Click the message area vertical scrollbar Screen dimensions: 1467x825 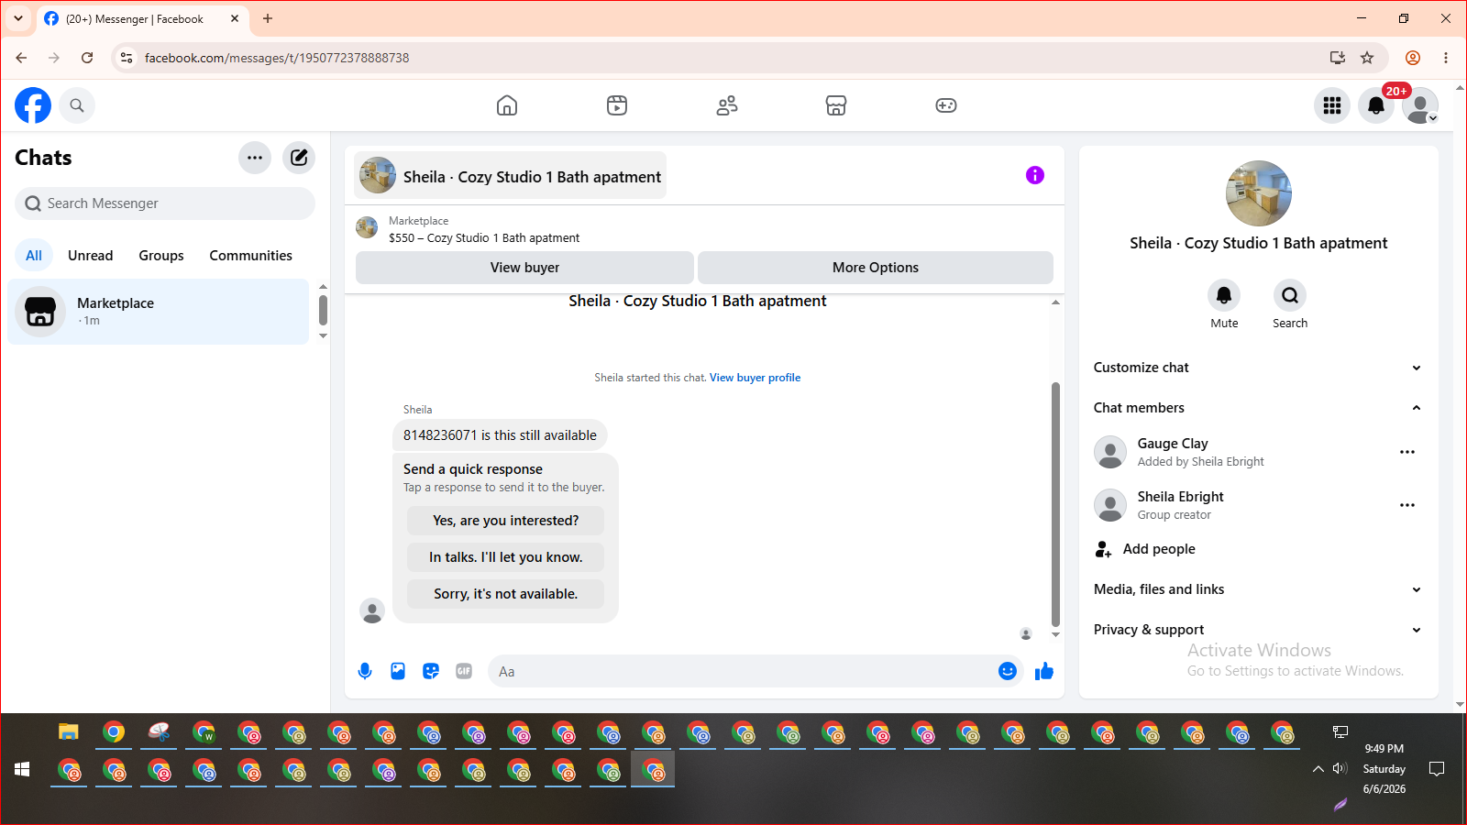(1055, 504)
